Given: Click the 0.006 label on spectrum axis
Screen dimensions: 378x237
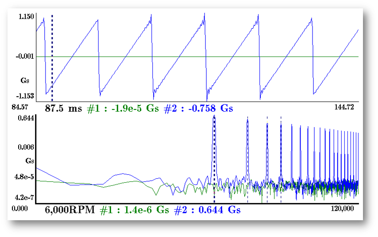Looking at the screenshot, I should pyautogui.click(x=26, y=147).
